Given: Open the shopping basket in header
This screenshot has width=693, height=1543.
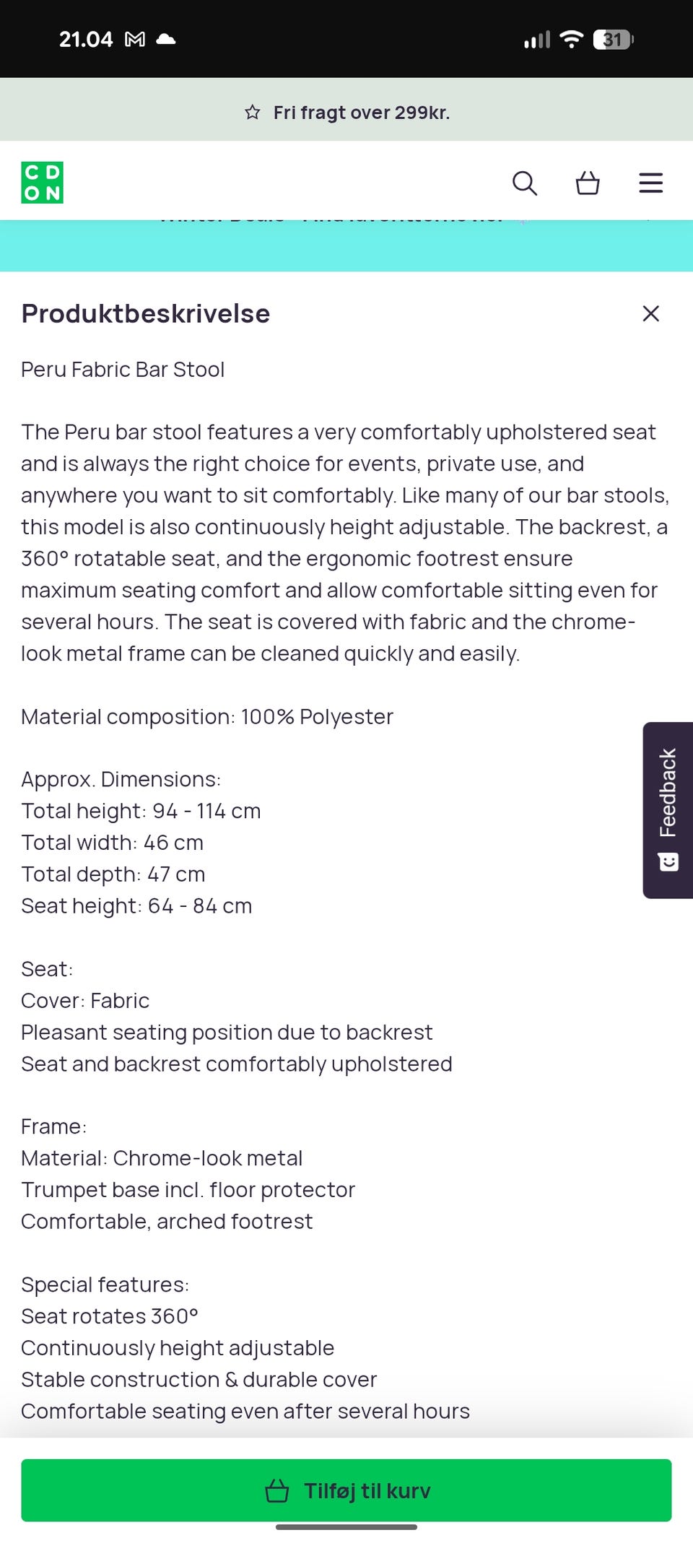Looking at the screenshot, I should (588, 183).
